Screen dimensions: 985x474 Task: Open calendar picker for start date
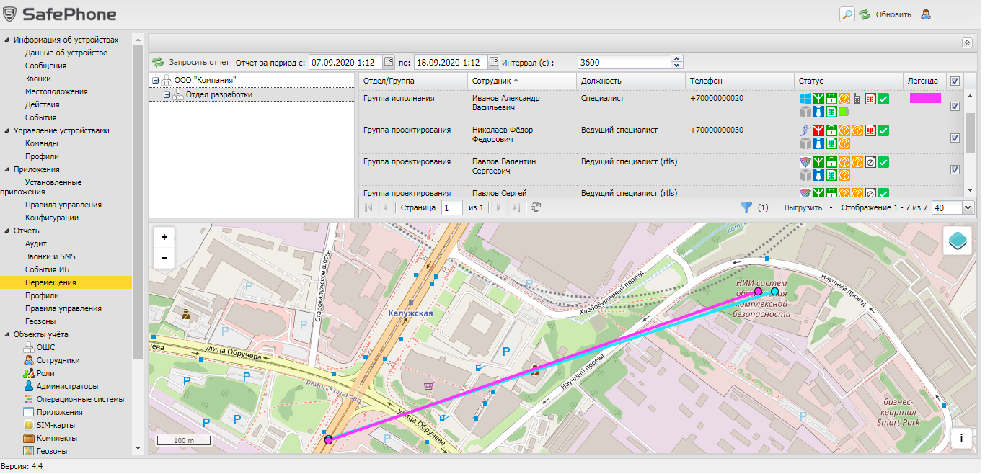[x=389, y=62]
